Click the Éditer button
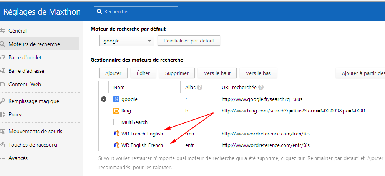 [x=143, y=73]
